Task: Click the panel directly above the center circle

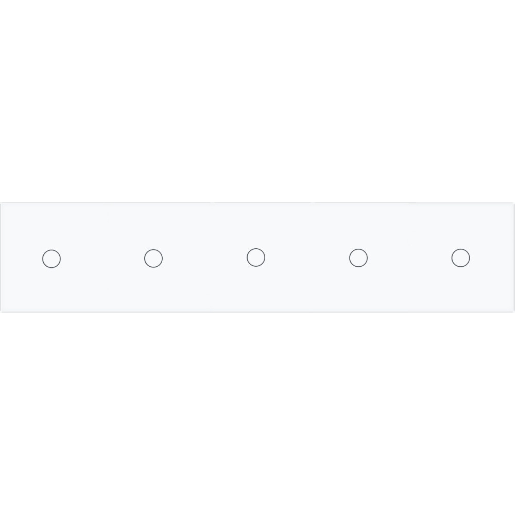Action: (256, 226)
